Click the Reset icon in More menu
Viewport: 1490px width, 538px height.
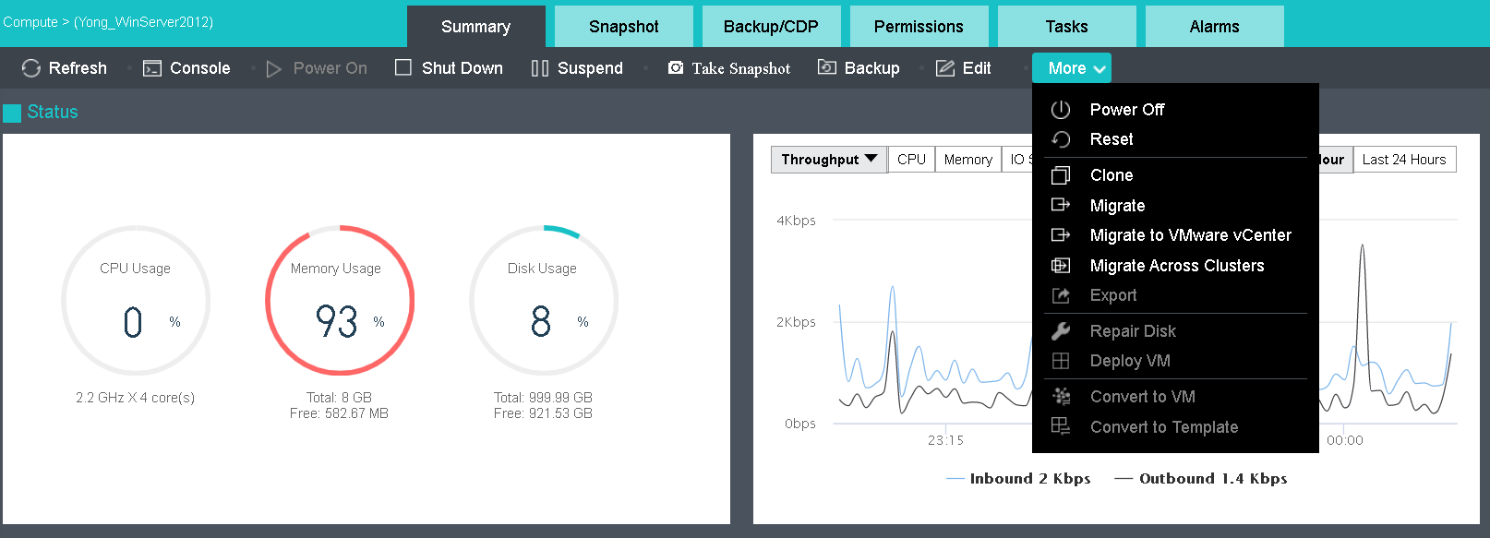pos(1061,139)
